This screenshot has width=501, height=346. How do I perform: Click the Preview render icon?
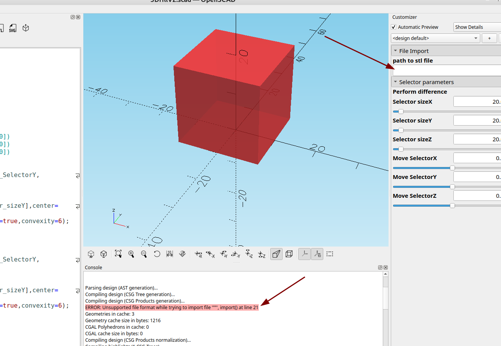tap(91, 254)
